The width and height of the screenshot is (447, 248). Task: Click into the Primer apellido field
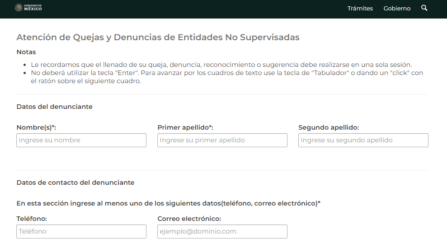coord(222,140)
